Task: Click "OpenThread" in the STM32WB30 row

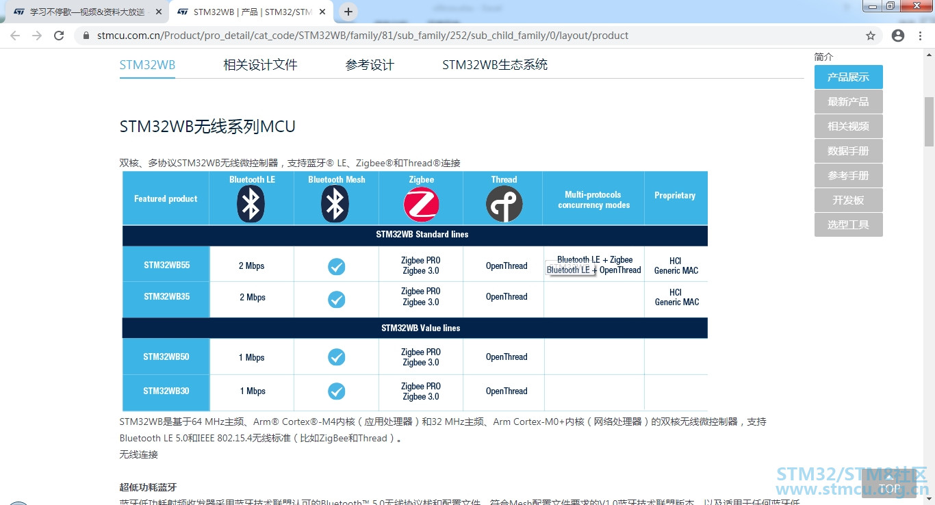Action: (x=507, y=391)
